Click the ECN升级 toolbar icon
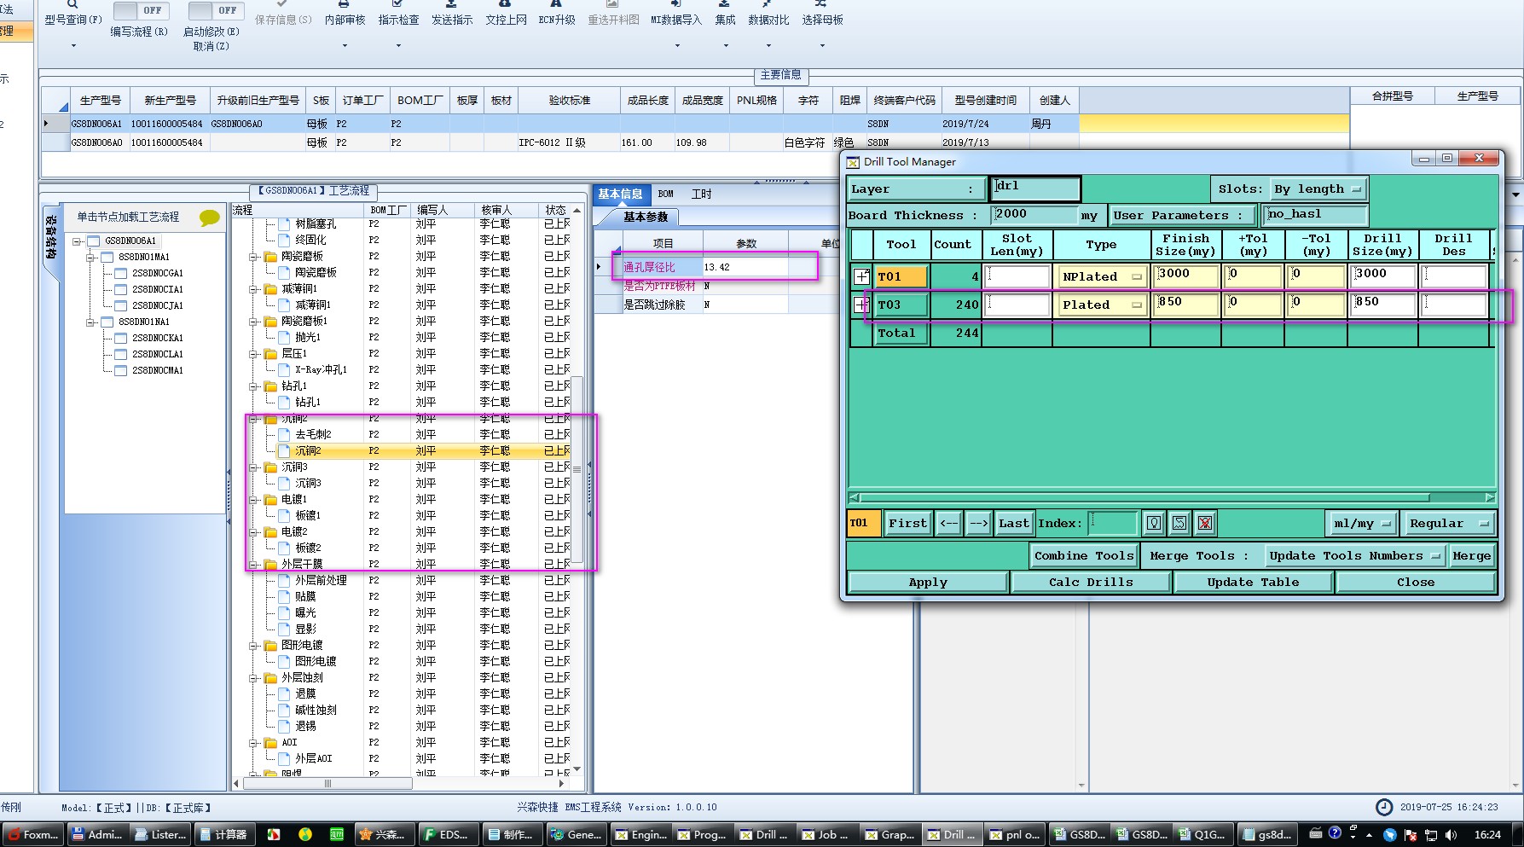 click(557, 4)
